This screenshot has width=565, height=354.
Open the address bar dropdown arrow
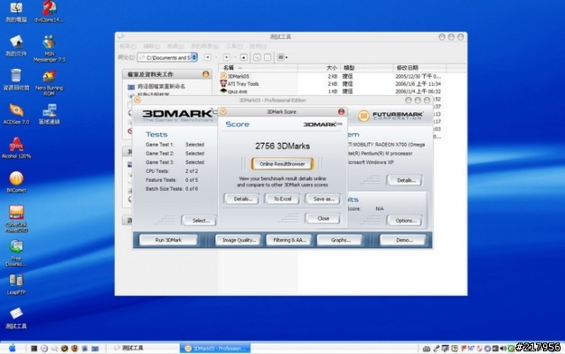(194, 57)
